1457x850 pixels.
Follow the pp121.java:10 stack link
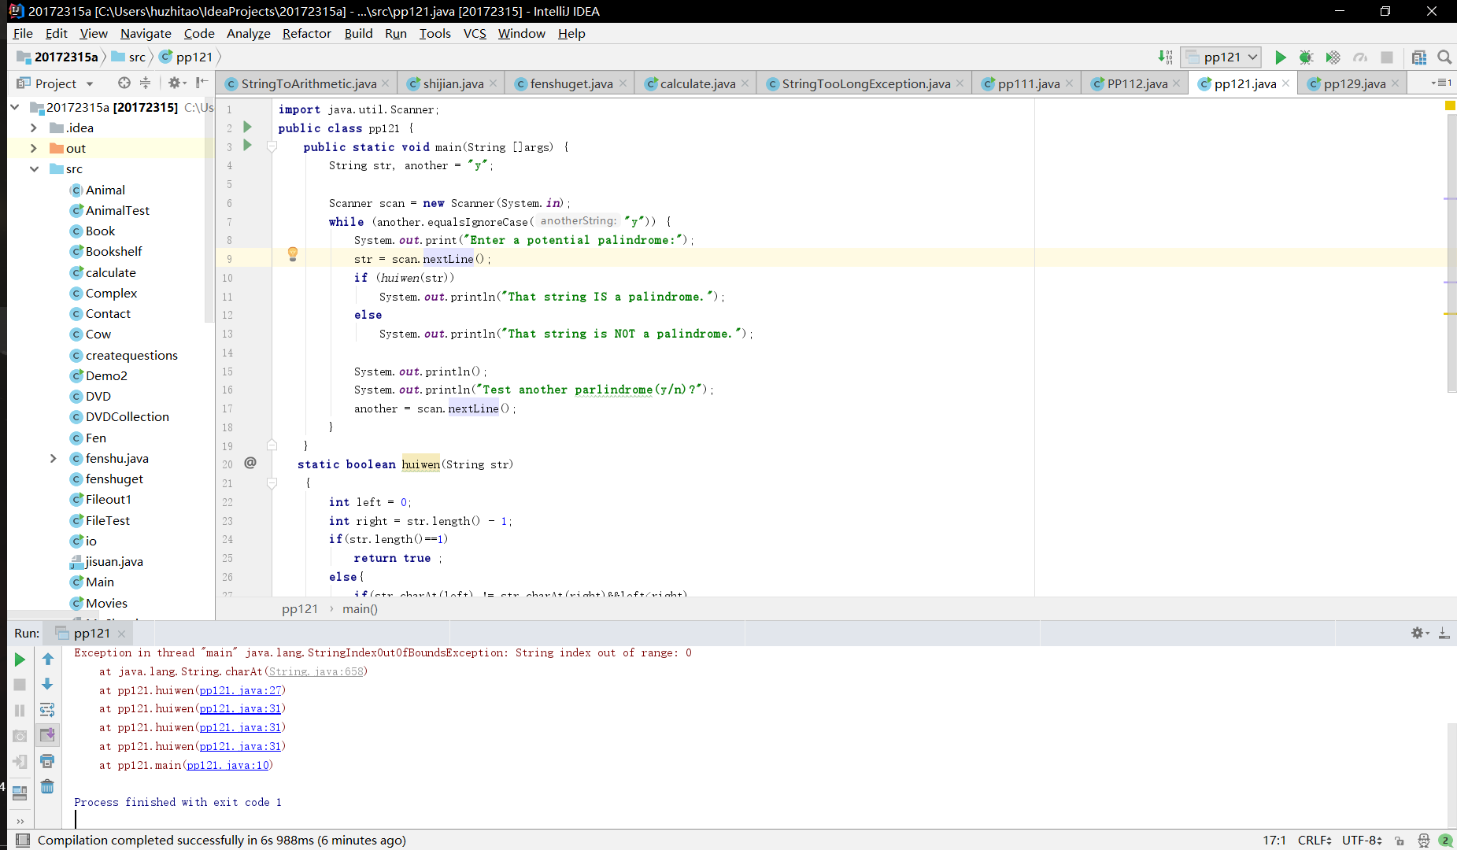pyautogui.click(x=227, y=765)
